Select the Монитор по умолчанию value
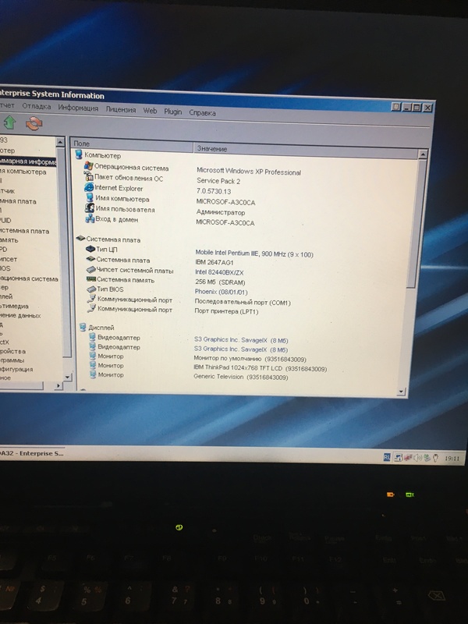The height and width of the screenshot is (624, 468). coord(250,359)
